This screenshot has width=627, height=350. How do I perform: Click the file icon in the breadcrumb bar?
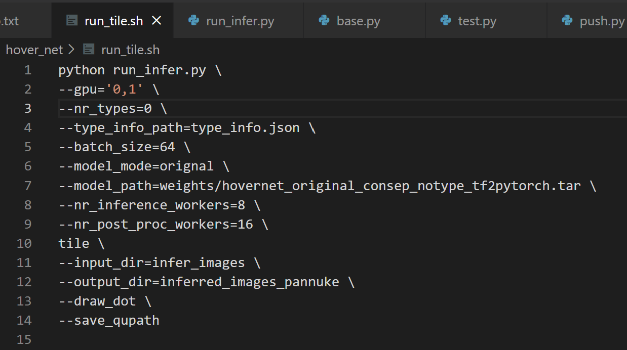(x=89, y=49)
